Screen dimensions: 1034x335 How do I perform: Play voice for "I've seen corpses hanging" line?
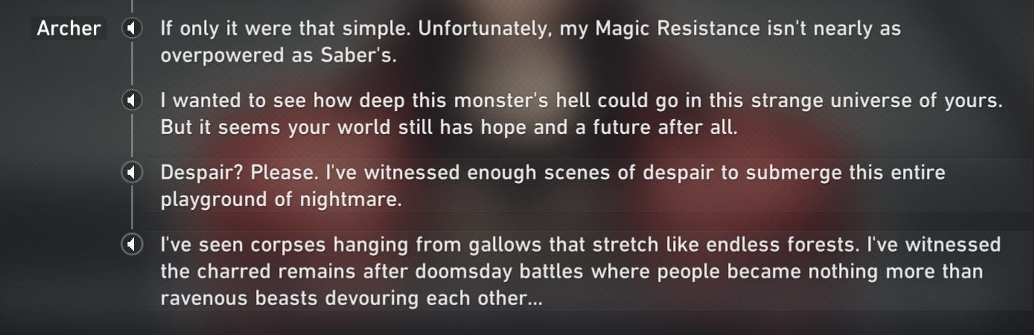click(x=132, y=244)
